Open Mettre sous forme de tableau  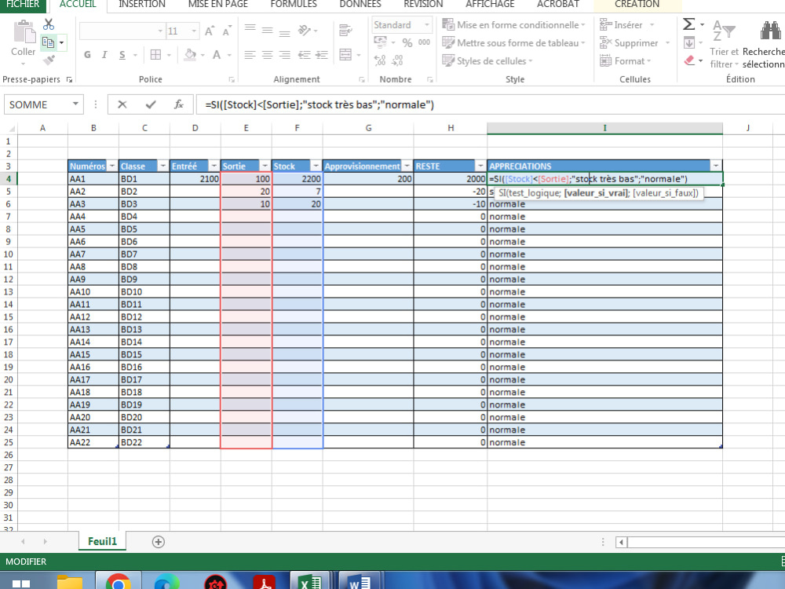tap(513, 43)
